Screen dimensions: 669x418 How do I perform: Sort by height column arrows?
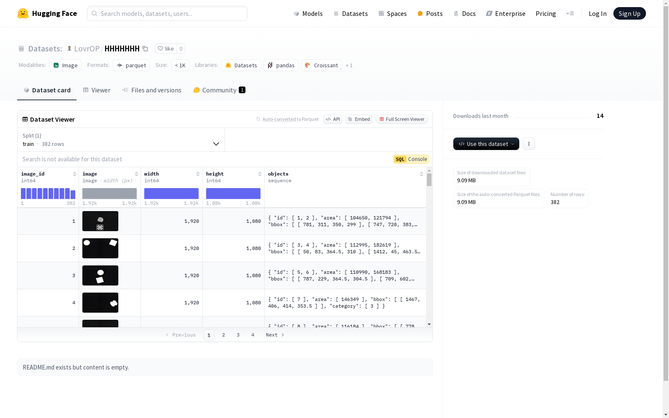pyautogui.click(x=260, y=174)
